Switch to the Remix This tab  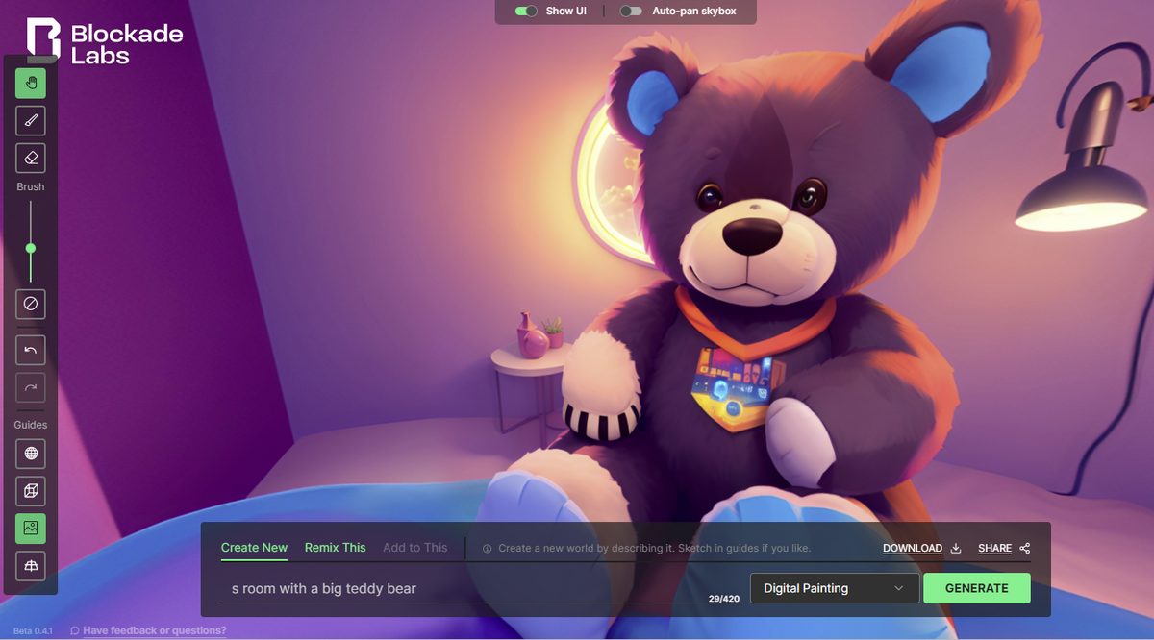click(336, 548)
